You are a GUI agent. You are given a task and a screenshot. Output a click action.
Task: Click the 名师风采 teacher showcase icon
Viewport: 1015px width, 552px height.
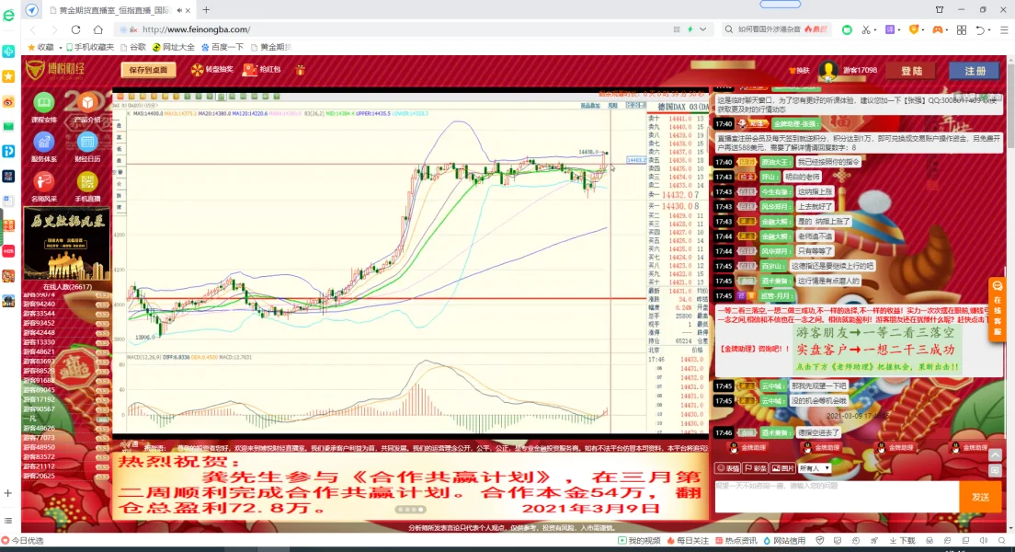point(43,182)
